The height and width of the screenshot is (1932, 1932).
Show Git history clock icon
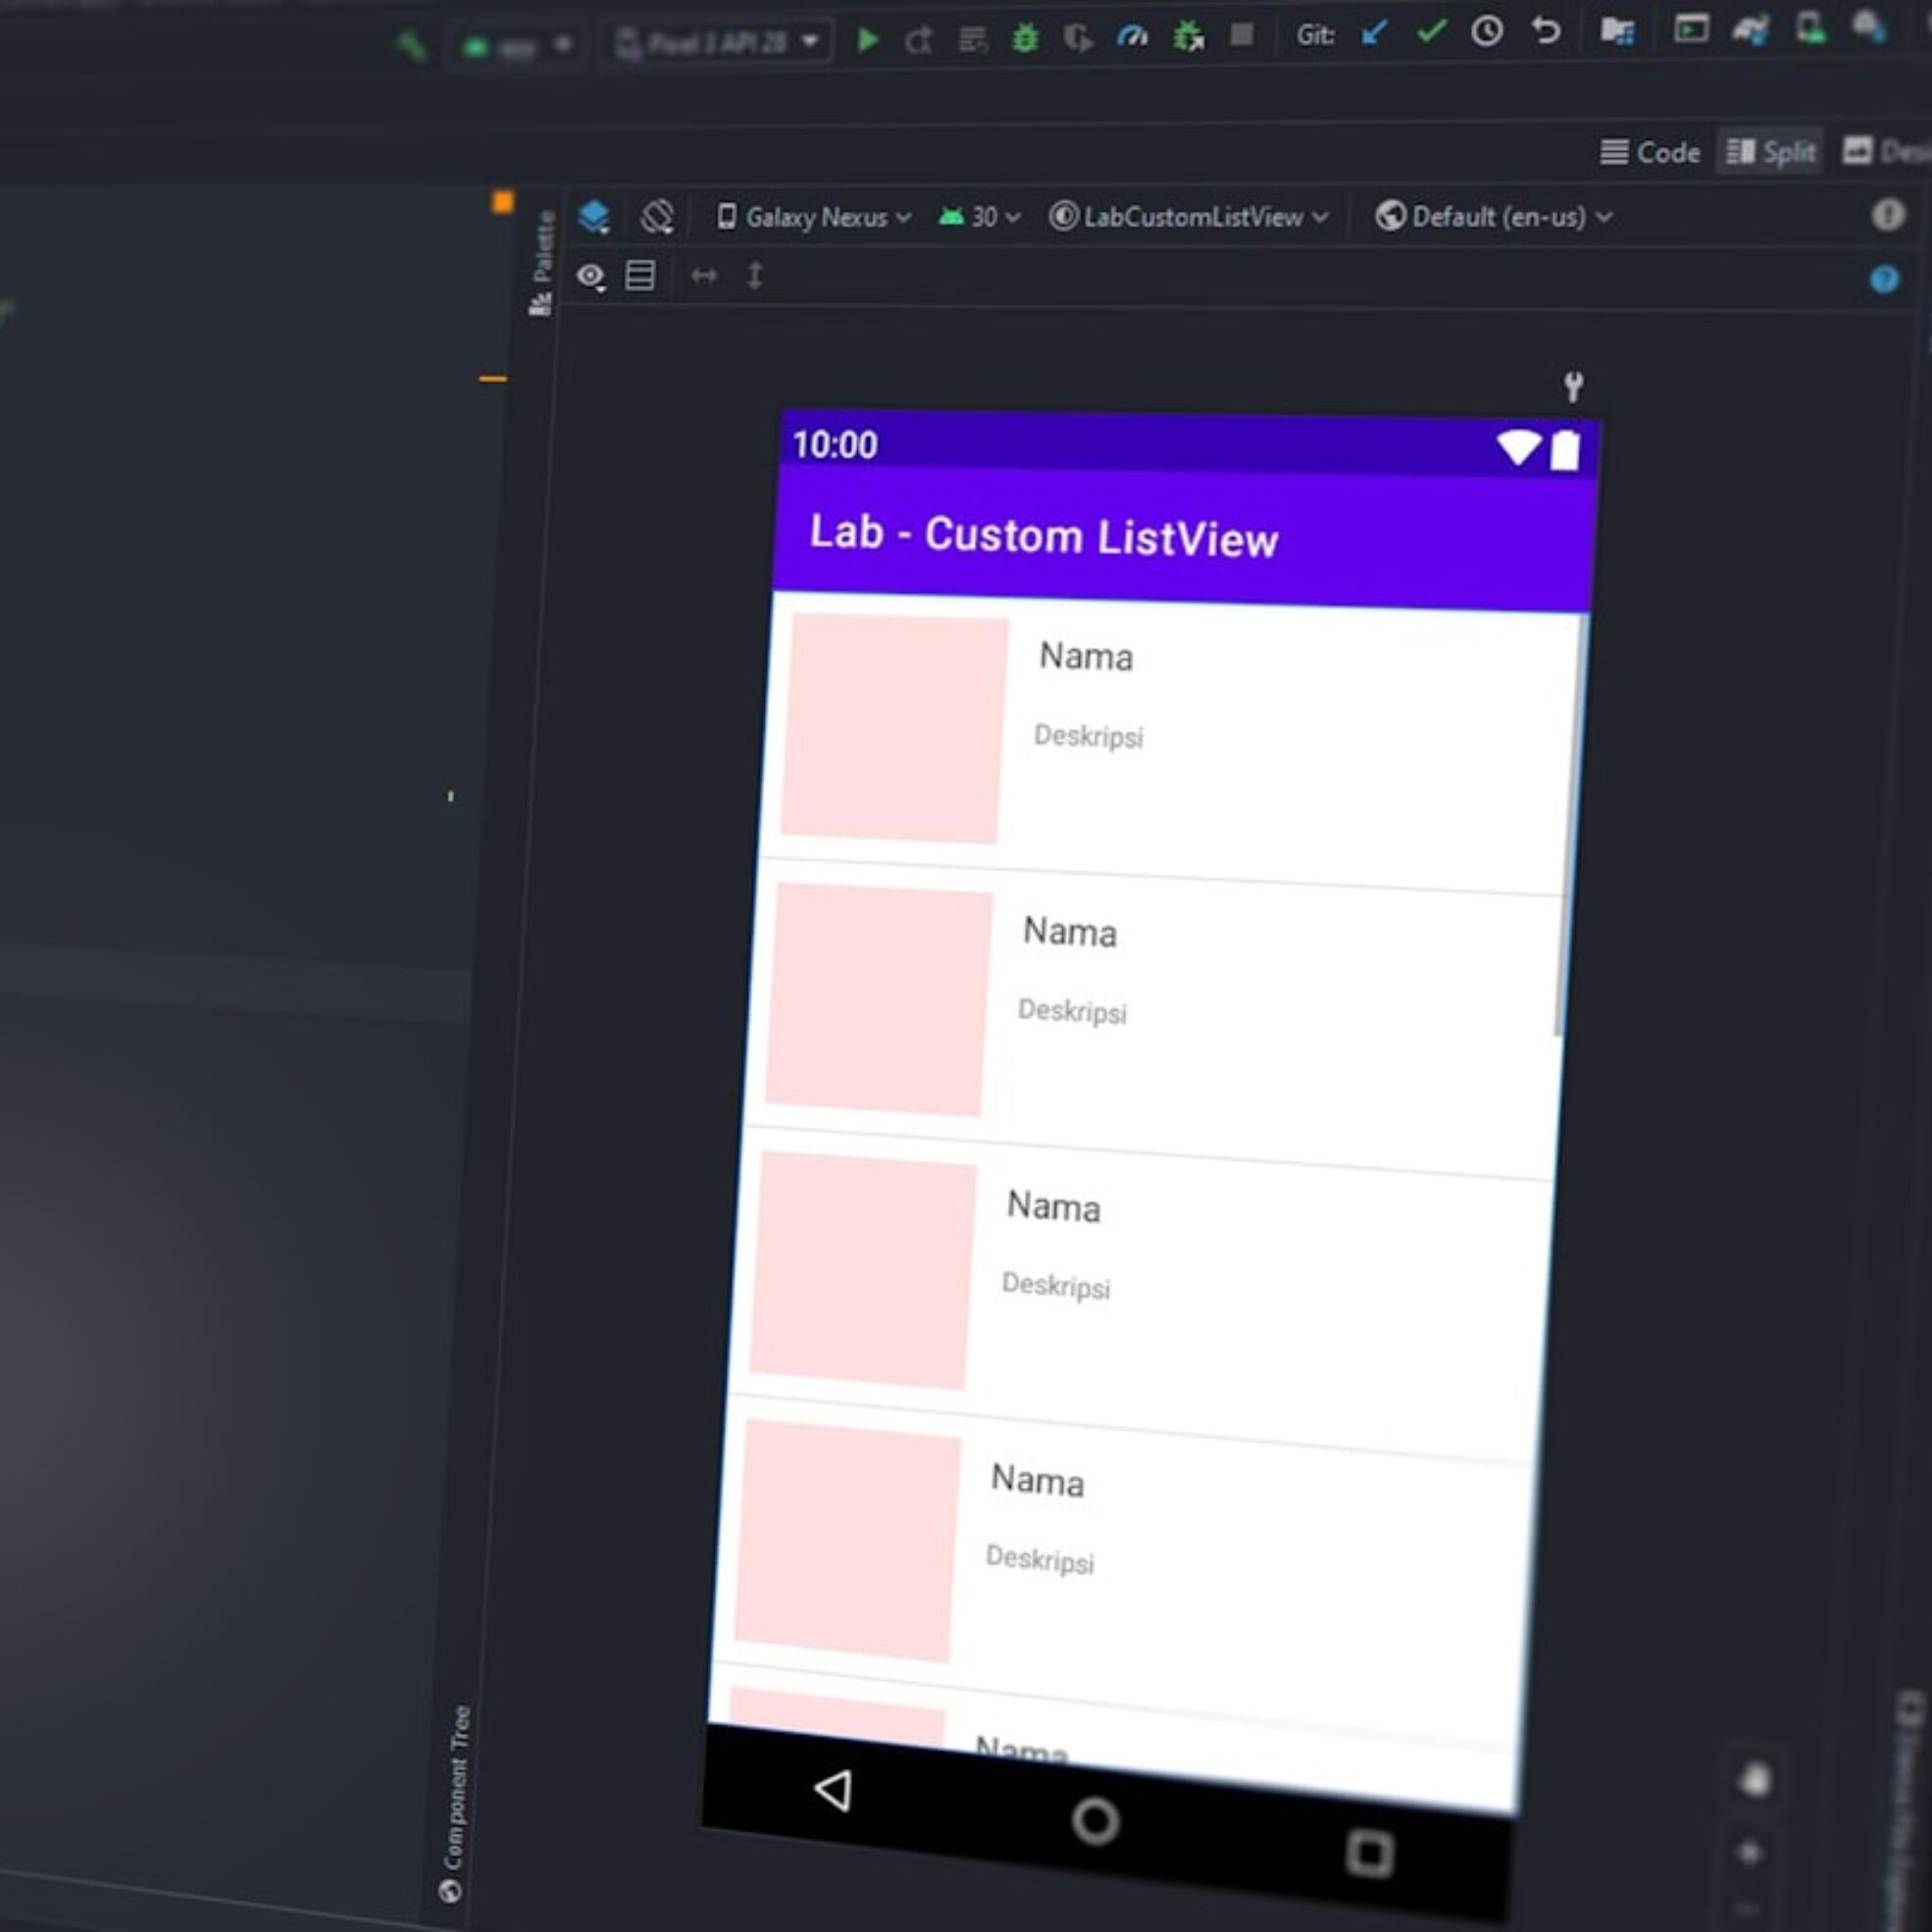tap(1487, 32)
